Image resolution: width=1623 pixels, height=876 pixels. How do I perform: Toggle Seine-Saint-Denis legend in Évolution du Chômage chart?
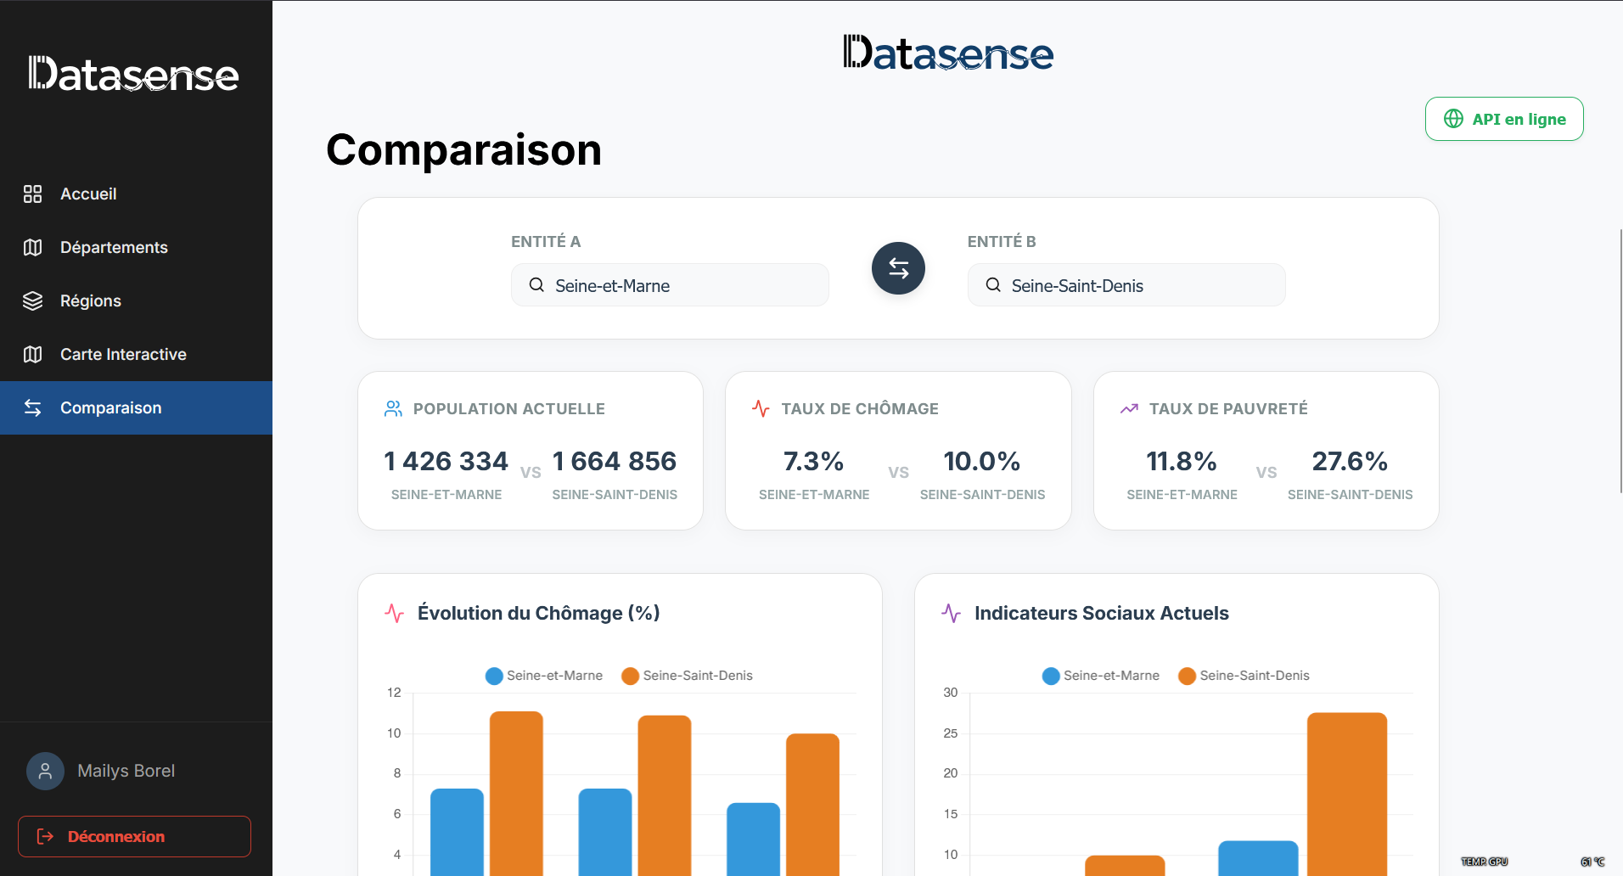click(688, 676)
